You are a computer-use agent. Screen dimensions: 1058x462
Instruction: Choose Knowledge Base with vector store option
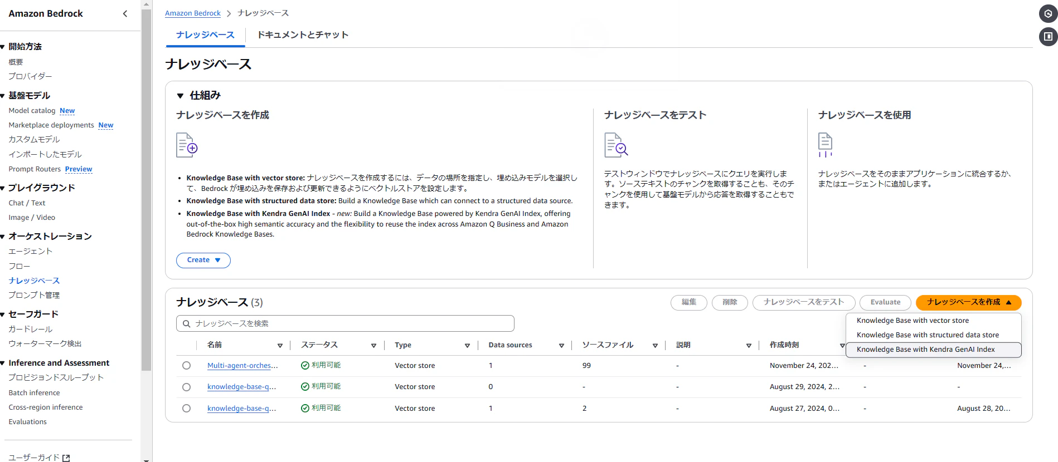(x=934, y=321)
